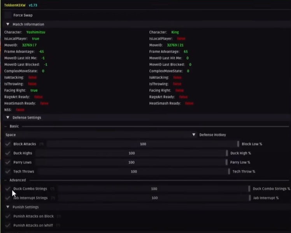This screenshot has height=233, width=291.
Task: Click help marker next to Punish Attacks on Block
Action: tap(59, 216)
